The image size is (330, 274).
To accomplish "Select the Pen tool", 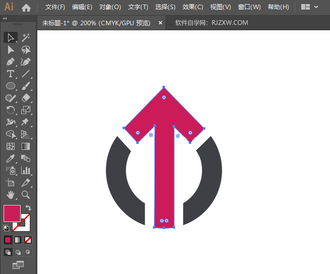I will click(11, 62).
